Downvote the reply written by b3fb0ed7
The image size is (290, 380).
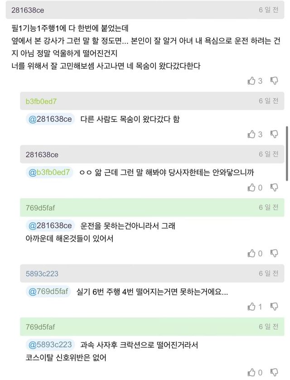coord(274,135)
